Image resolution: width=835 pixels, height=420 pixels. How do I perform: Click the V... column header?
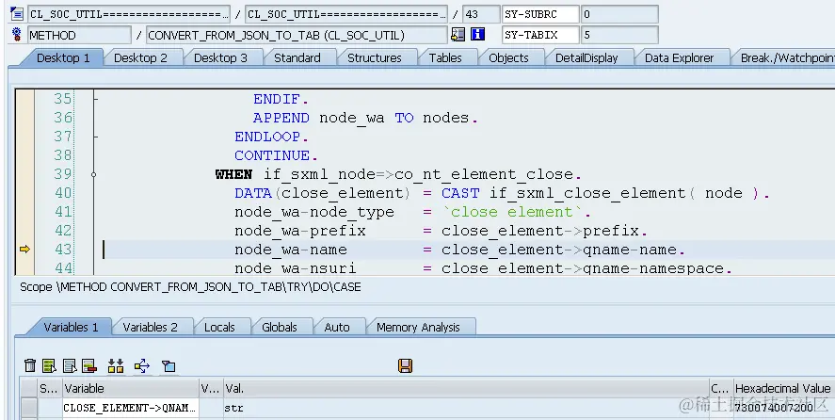click(x=210, y=389)
